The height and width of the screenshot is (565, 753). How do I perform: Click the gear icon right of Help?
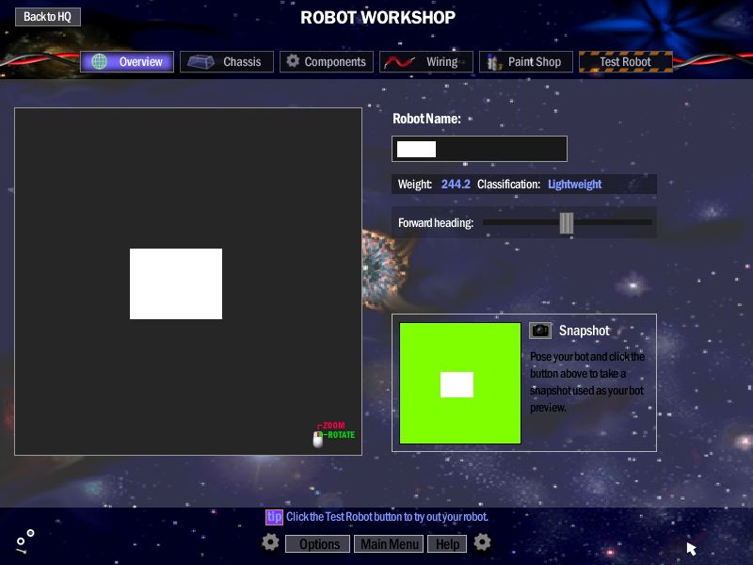pos(482,542)
